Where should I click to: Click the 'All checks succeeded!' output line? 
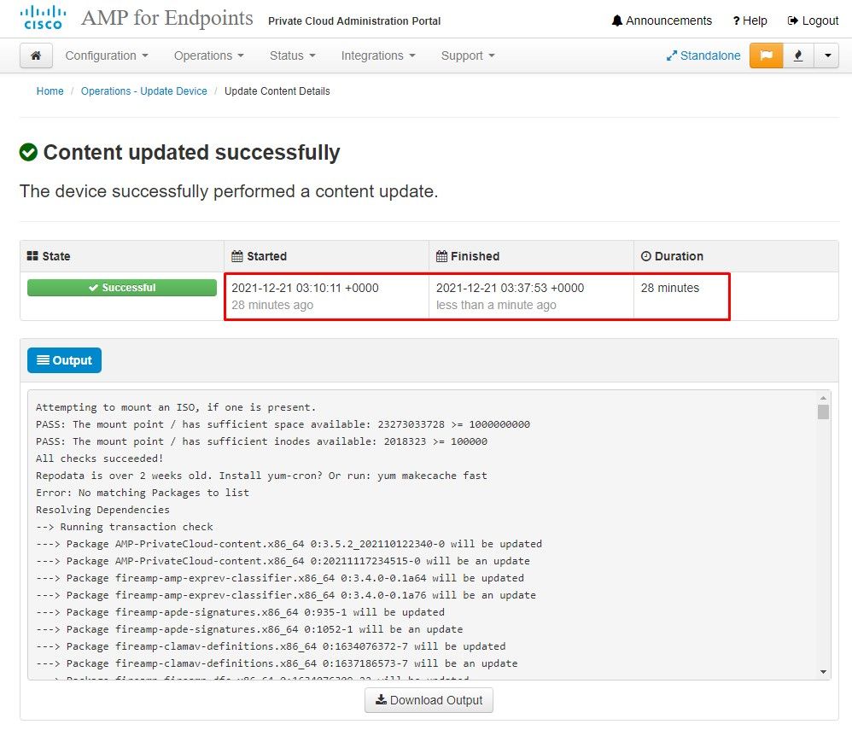[x=99, y=459]
